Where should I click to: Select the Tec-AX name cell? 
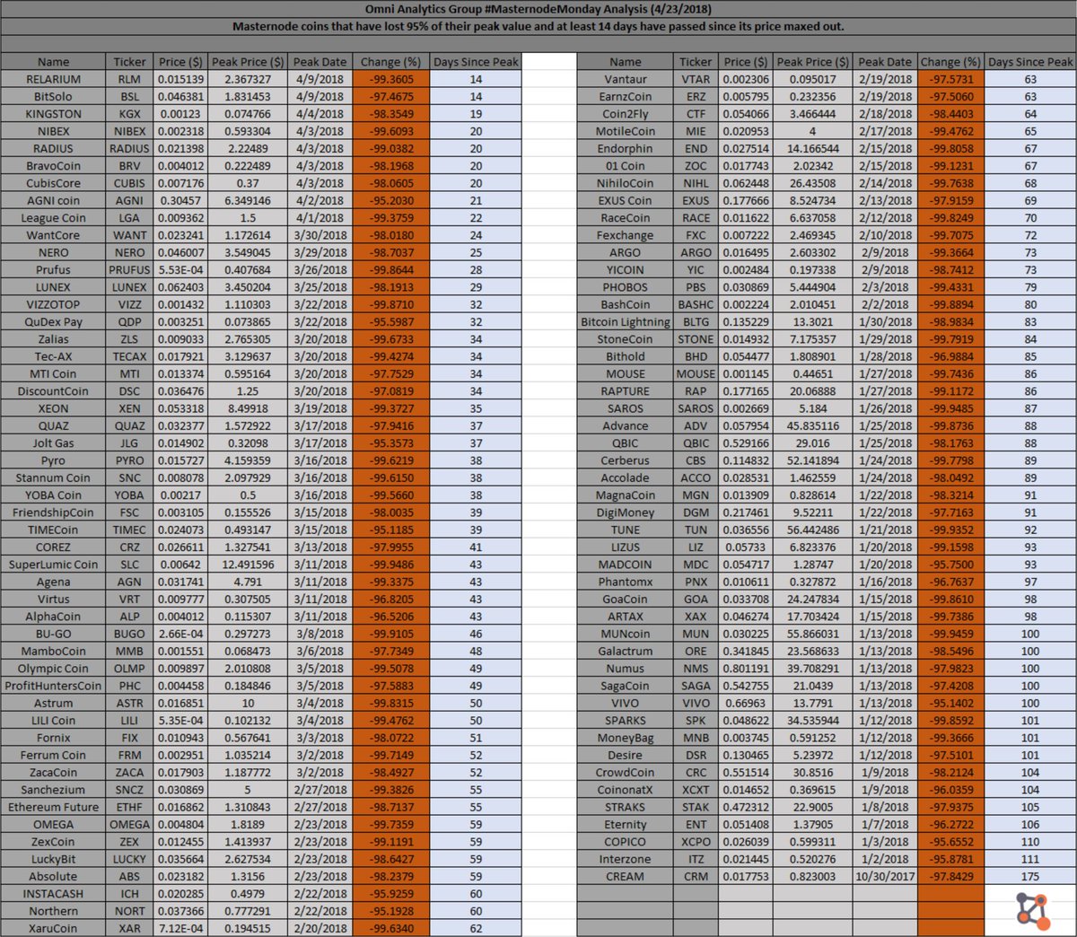tap(53, 356)
